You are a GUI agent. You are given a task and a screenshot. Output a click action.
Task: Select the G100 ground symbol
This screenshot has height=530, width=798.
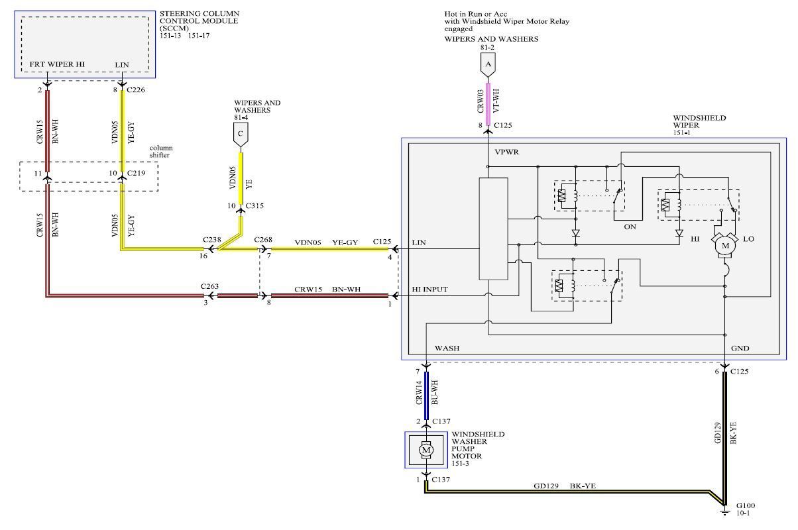pos(726,509)
